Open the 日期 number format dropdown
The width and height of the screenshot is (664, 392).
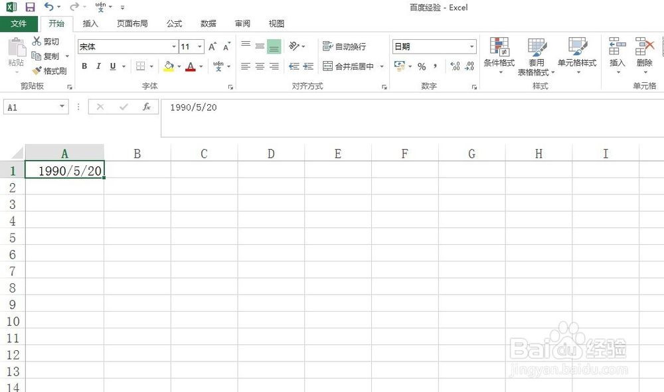pos(471,46)
